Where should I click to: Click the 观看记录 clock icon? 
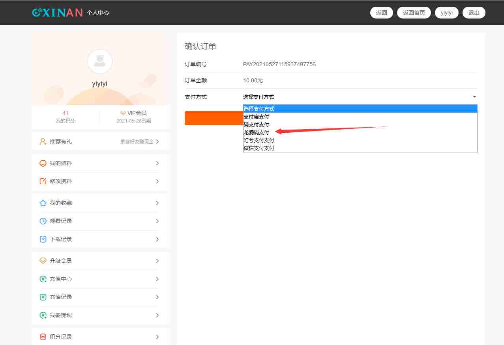pyautogui.click(x=43, y=221)
